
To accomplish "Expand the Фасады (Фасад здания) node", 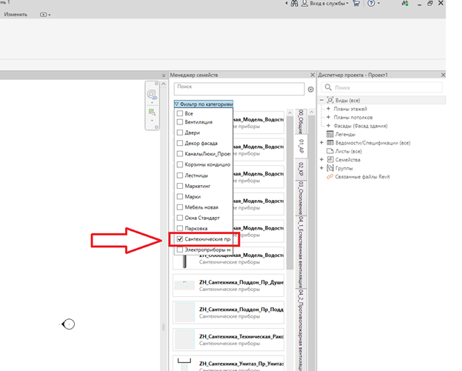I will pyautogui.click(x=328, y=126).
